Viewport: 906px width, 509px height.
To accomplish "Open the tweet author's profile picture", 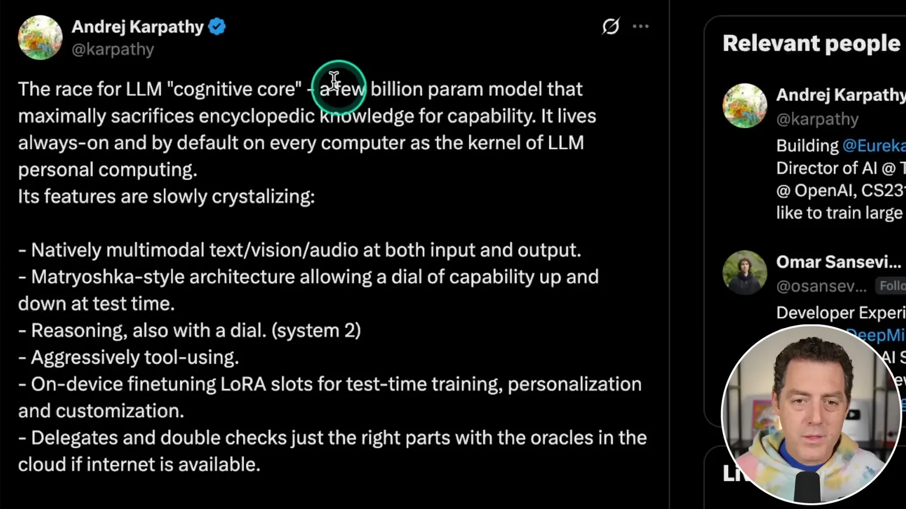I will 40,37.
